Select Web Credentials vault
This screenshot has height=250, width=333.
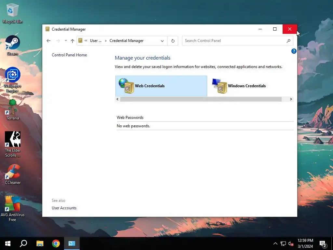[x=161, y=86]
